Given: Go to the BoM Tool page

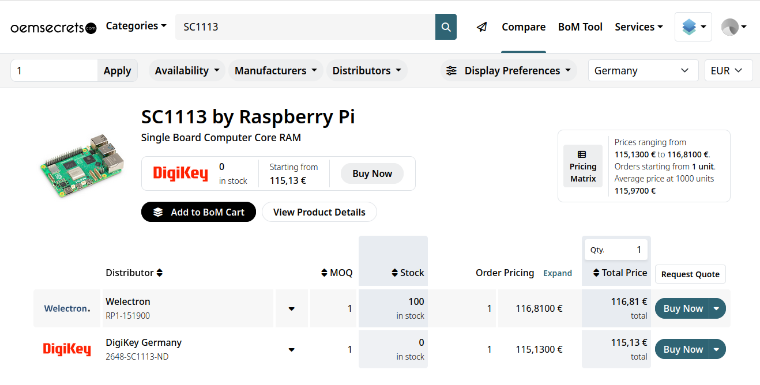Looking at the screenshot, I should click(x=580, y=27).
